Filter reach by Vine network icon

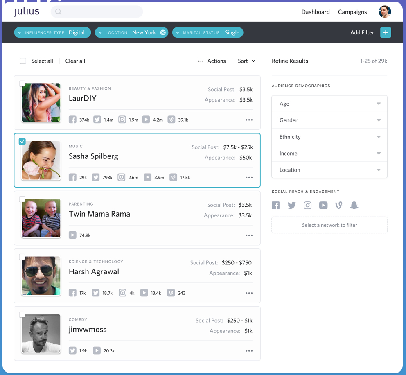click(339, 206)
